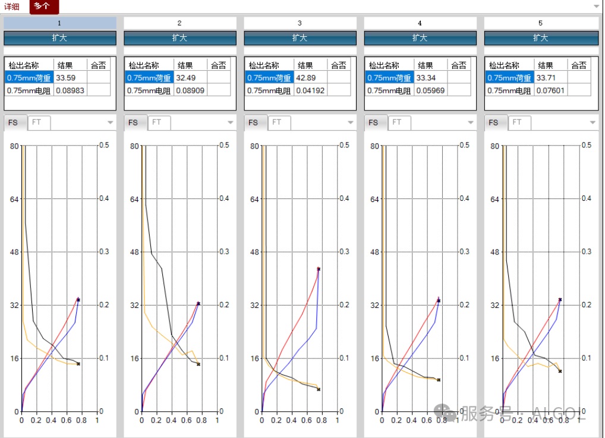Select the FS tab in panel 4
The height and width of the screenshot is (438, 605).
pos(373,122)
